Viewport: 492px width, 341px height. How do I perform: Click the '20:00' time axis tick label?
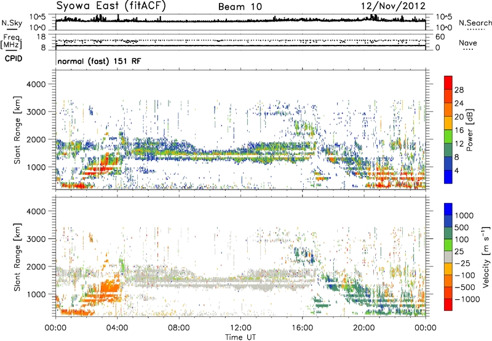pos(364,328)
